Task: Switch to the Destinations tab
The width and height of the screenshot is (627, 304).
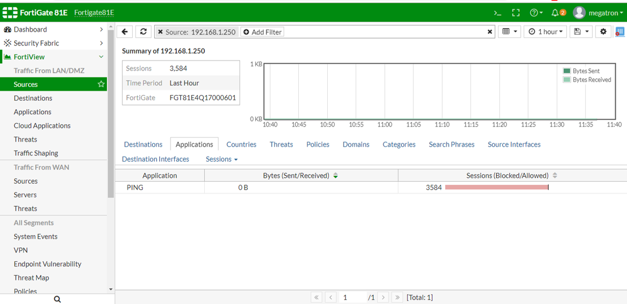Action: pos(143,145)
